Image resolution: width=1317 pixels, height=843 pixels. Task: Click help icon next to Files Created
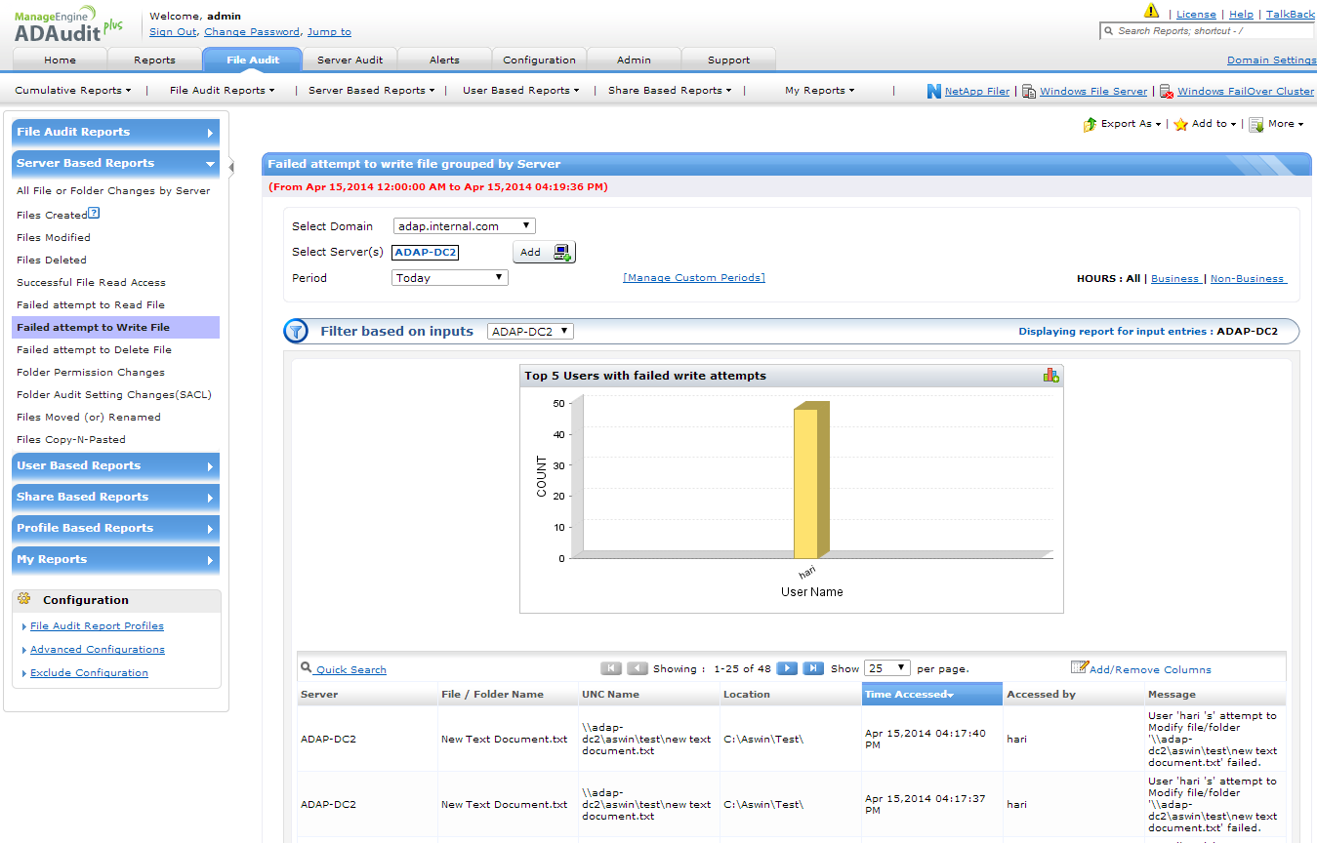[95, 213]
